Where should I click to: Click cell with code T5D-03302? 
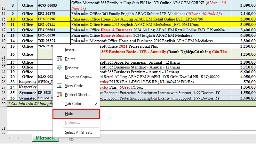(54, 41)
